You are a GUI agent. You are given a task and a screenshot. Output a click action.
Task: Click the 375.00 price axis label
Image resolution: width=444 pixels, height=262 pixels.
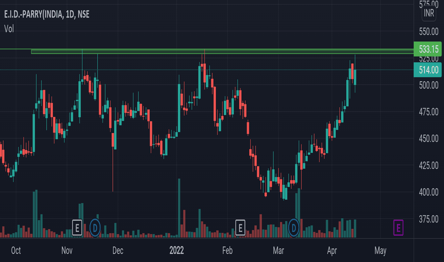coord(429,219)
